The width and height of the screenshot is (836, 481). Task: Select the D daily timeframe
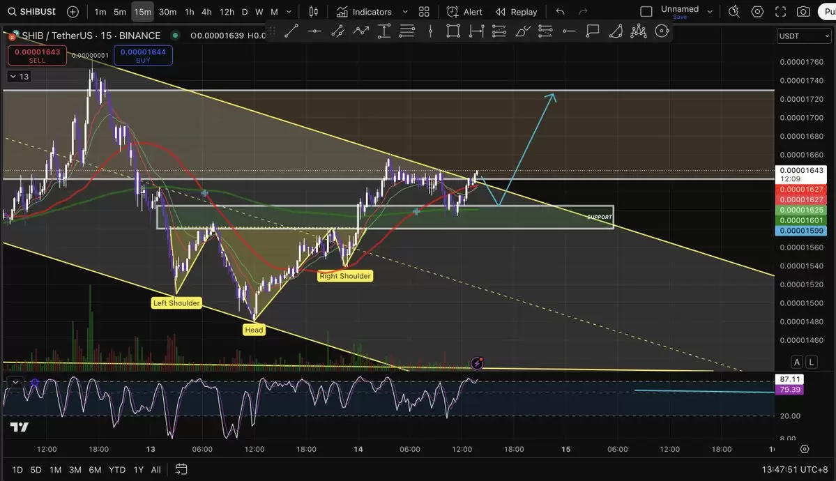point(245,12)
